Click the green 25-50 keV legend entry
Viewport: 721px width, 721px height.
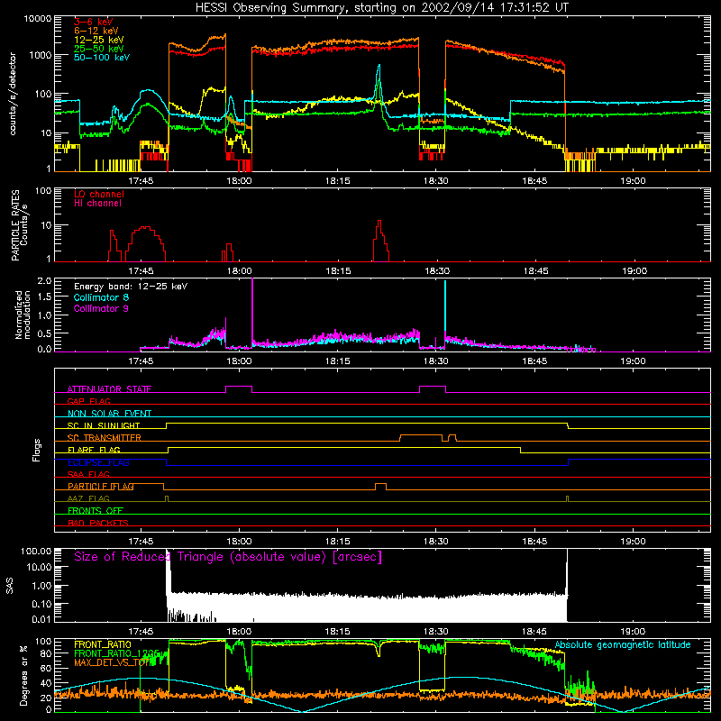(99, 49)
